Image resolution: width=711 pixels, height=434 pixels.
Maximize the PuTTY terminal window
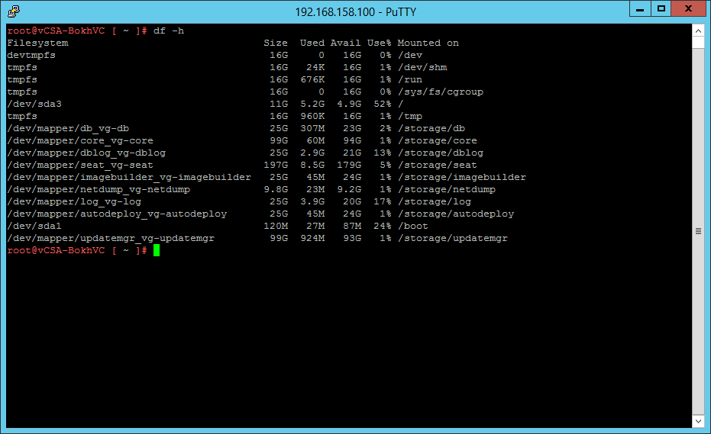pos(661,9)
